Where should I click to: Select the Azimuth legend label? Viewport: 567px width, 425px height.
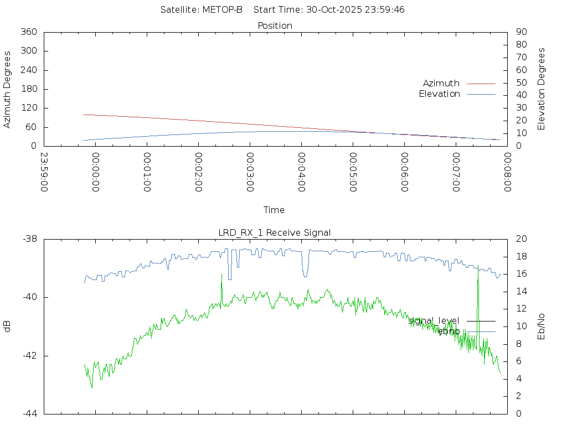(441, 84)
